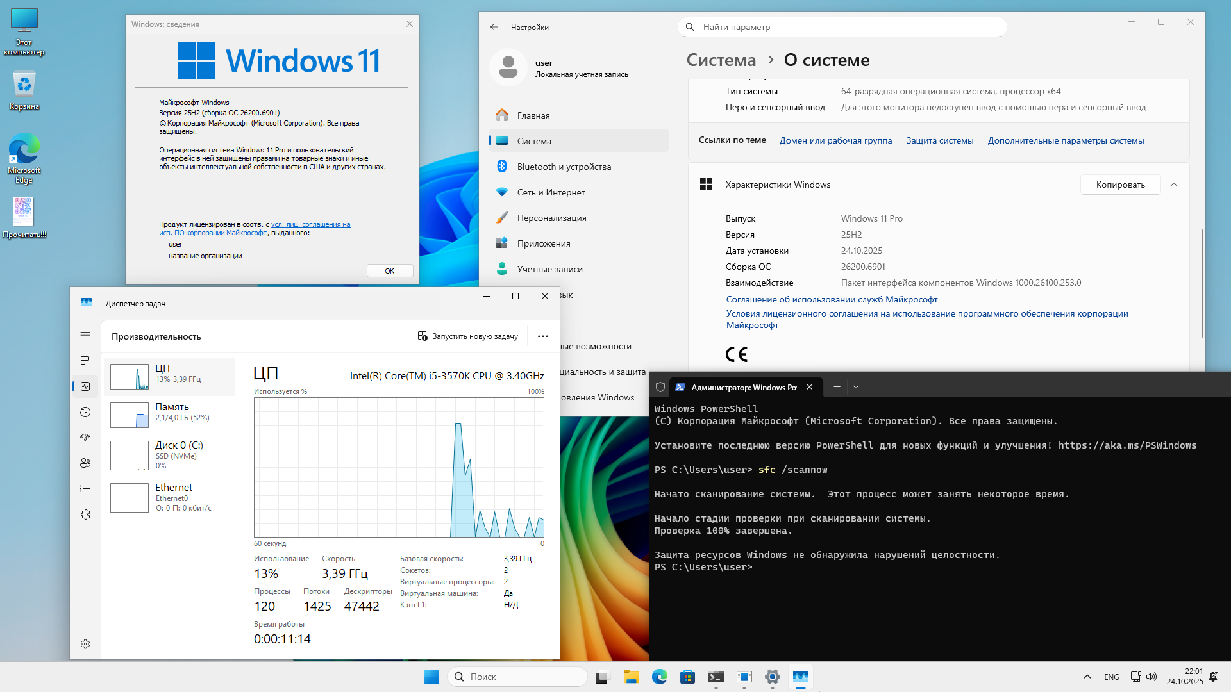The height and width of the screenshot is (692, 1231).
Task: Open Services icon in Task Manager sidebar
Action: [85, 515]
